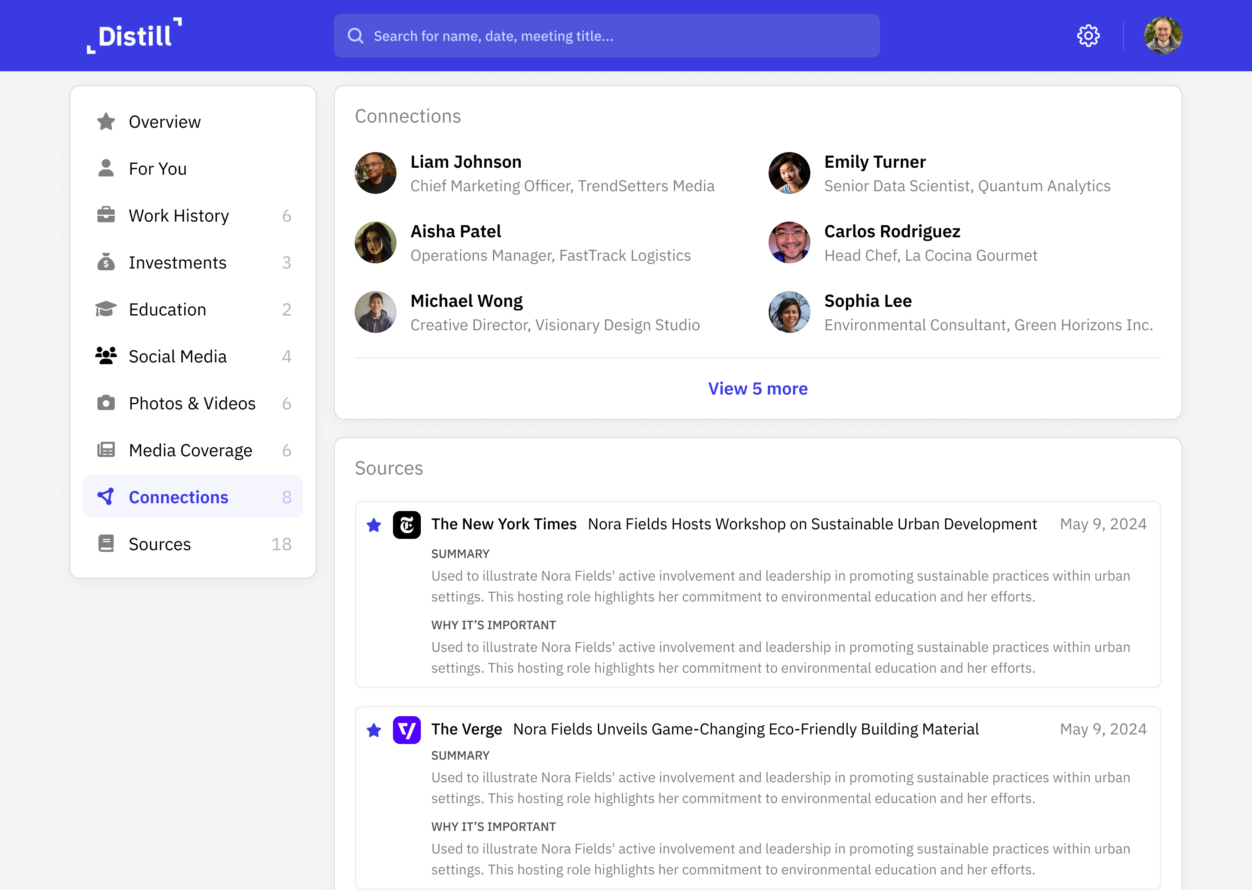Open Liam Johnson's connection profile

click(x=466, y=162)
